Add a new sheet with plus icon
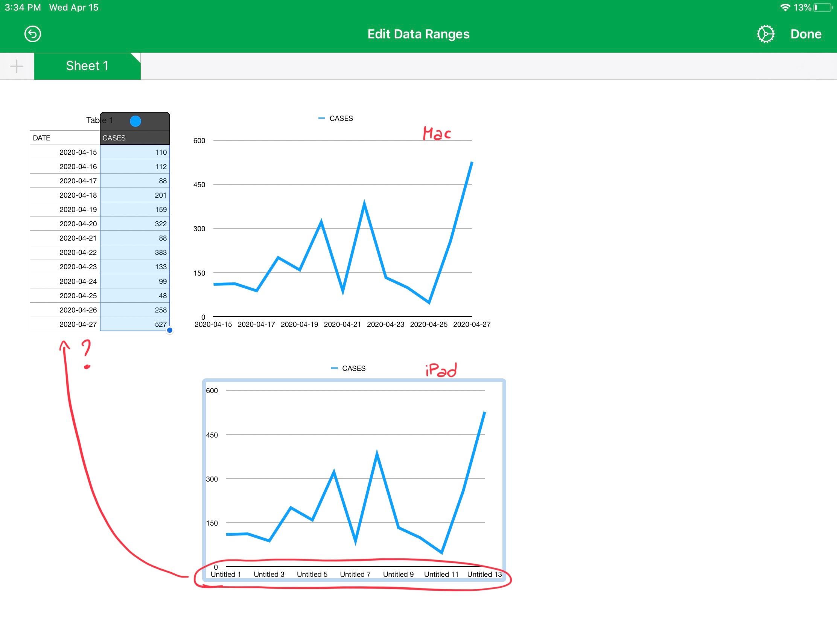The height and width of the screenshot is (628, 837). (17, 66)
